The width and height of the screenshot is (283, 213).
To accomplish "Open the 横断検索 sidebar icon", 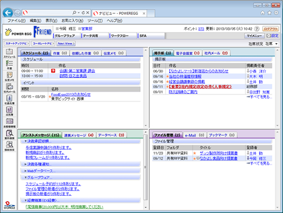I will pyautogui.click(x=10, y=146).
